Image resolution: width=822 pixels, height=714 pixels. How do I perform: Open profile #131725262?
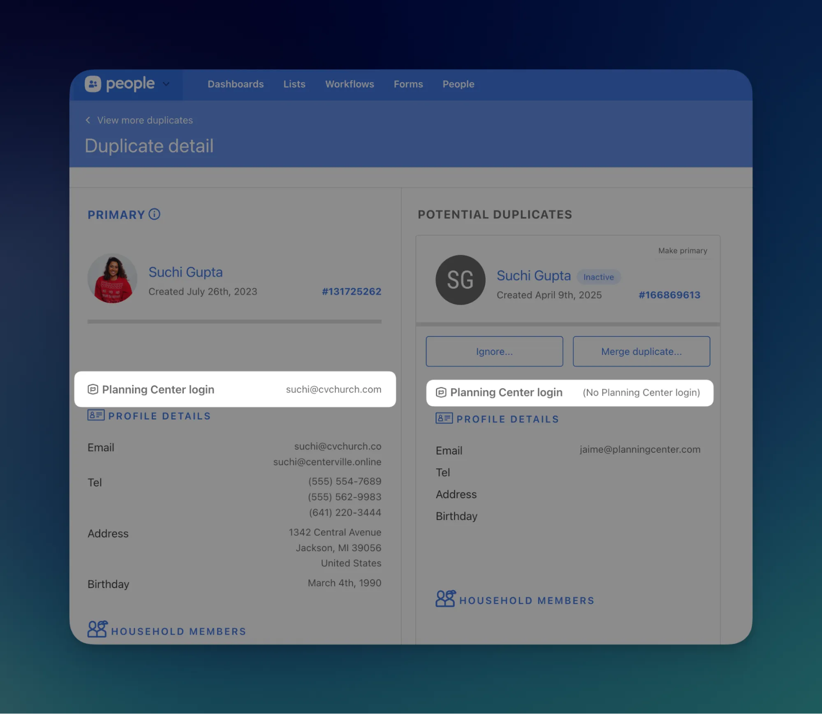pos(352,291)
